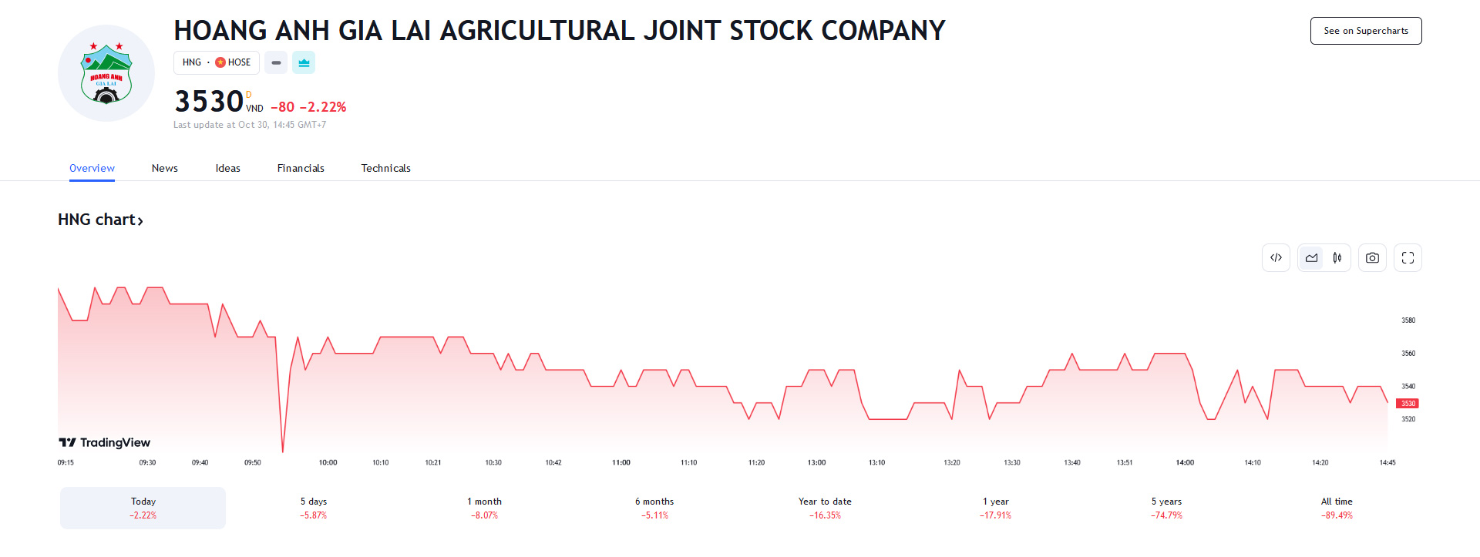Screen dimensions: 1480x557
Task: Open the chart in fullscreen mode
Action: (x=1408, y=258)
